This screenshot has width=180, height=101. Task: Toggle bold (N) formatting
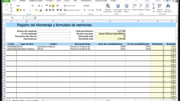[17, 10]
